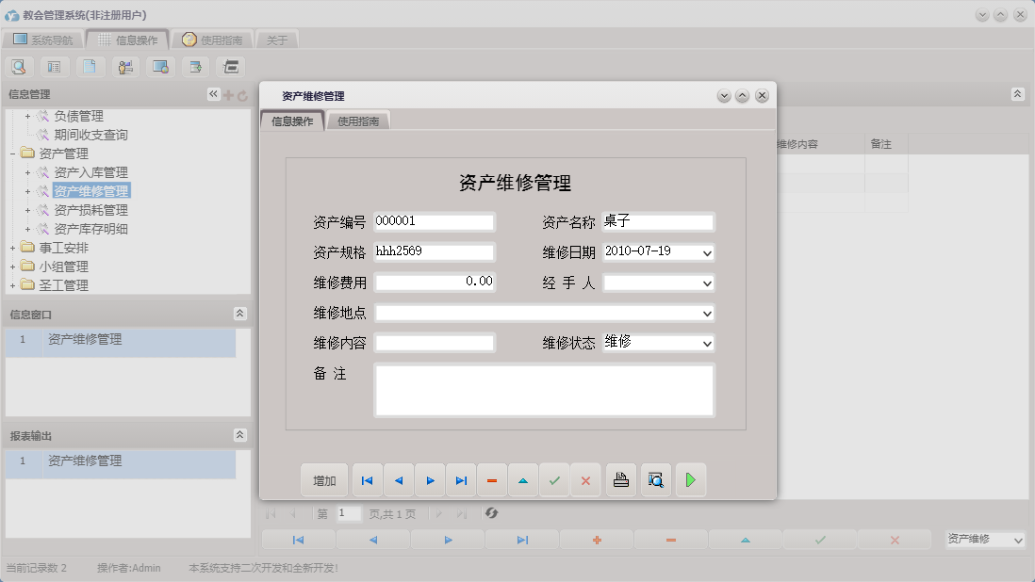Click the presenter figure toolbar icon
1035x582 pixels.
[123, 66]
